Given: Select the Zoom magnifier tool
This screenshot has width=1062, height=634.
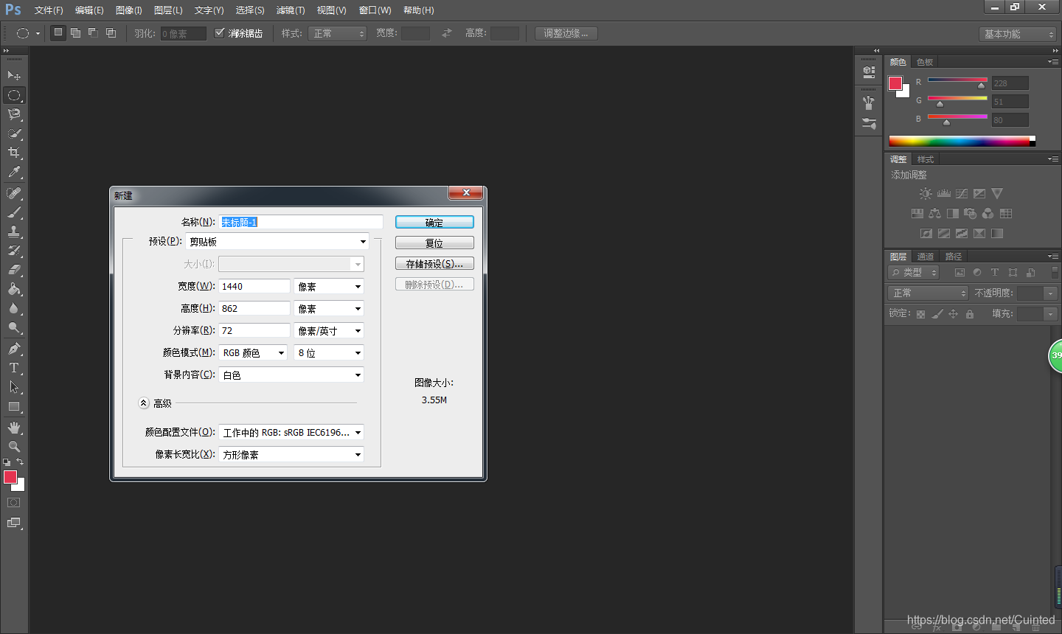Looking at the screenshot, I should coord(14,447).
